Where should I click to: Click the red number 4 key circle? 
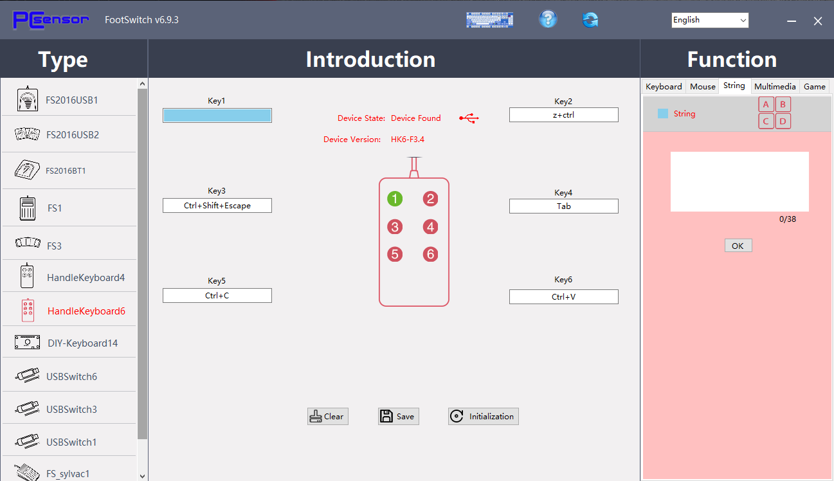tap(430, 226)
